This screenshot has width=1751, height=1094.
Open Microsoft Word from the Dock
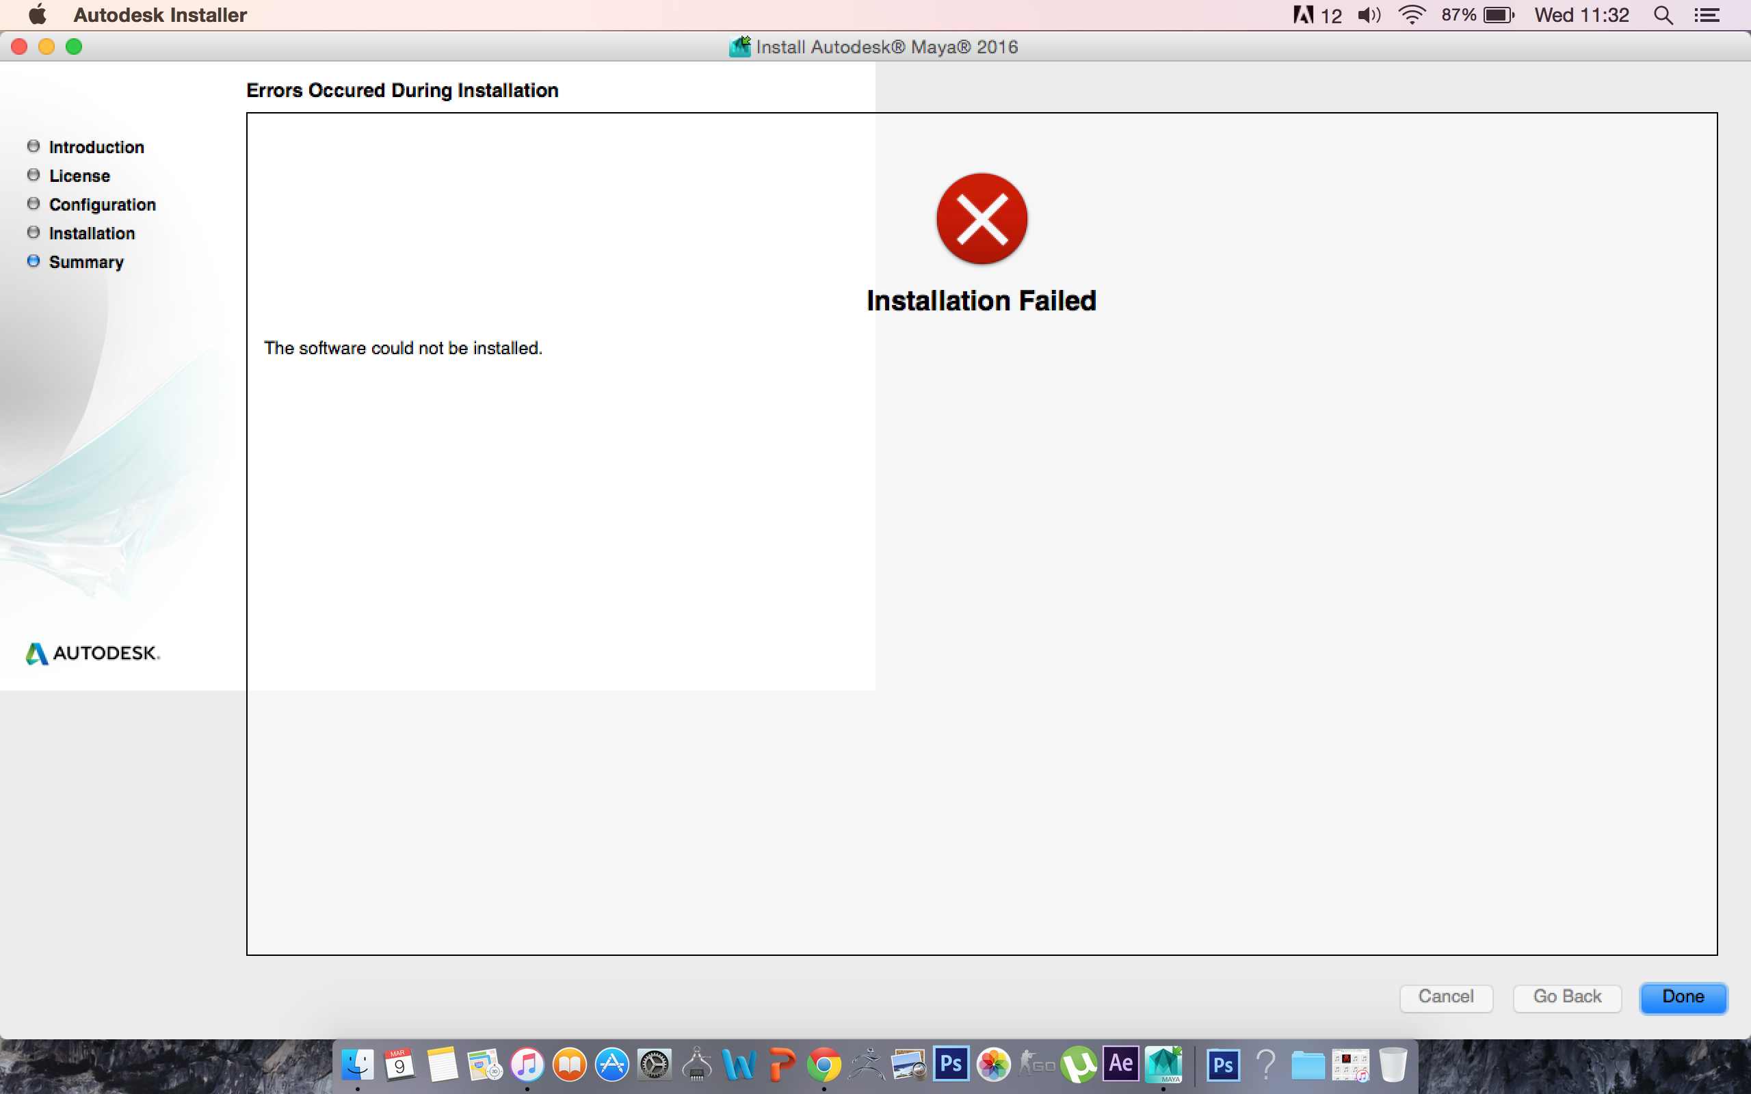click(x=739, y=1065)
